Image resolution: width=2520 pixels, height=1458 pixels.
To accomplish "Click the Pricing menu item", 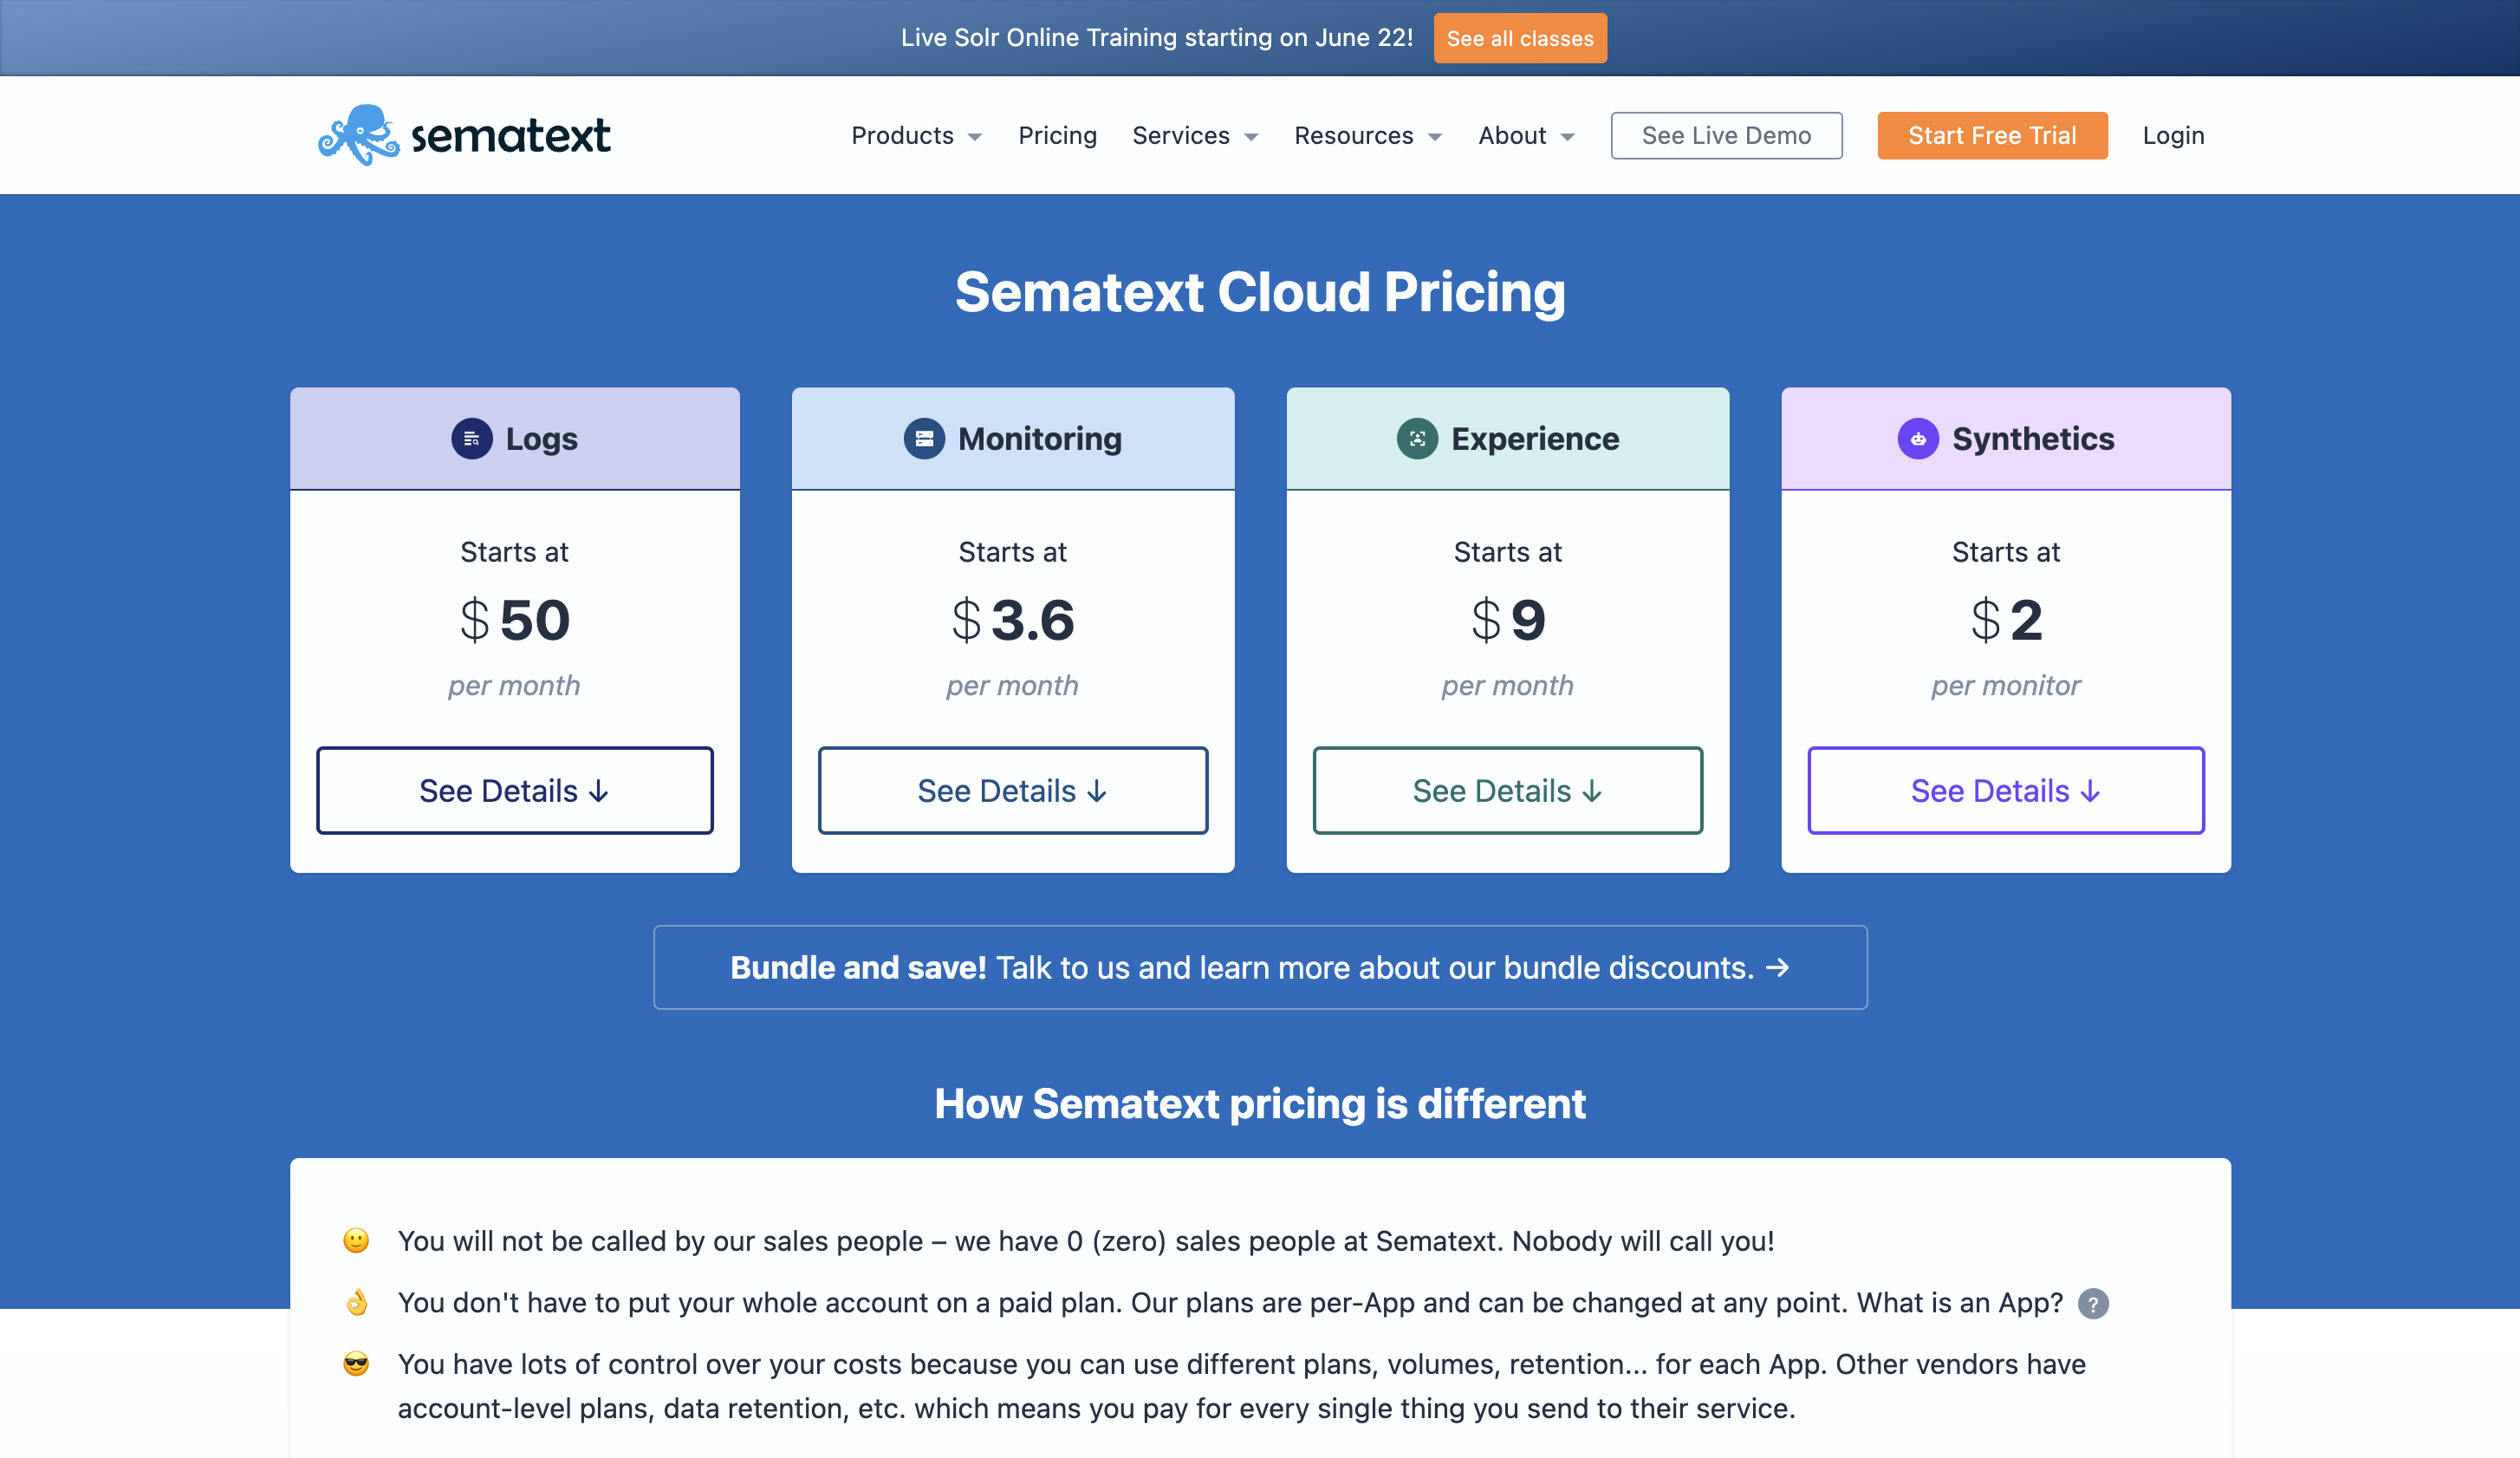I will click(1058, 133).
